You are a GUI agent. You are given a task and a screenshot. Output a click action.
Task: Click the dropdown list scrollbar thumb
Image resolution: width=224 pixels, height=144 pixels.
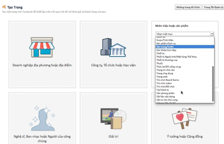[x=213, y=84]
